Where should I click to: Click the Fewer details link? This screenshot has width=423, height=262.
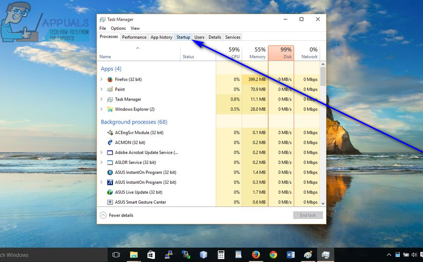[x=121, y=215]
